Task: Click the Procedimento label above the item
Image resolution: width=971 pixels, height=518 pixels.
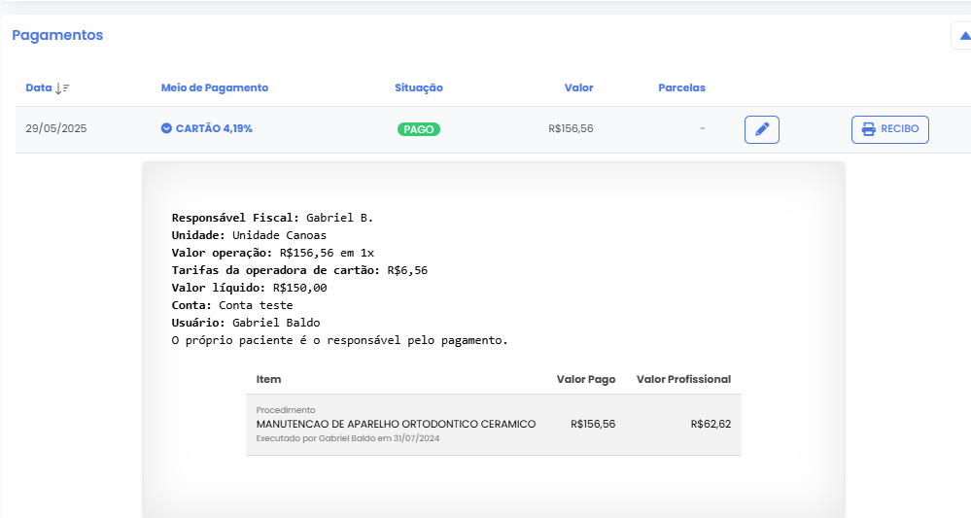Action: pos(286,410)
